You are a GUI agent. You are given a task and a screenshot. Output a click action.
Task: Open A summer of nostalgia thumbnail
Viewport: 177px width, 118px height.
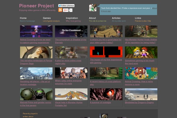click(x=106, y=94)
